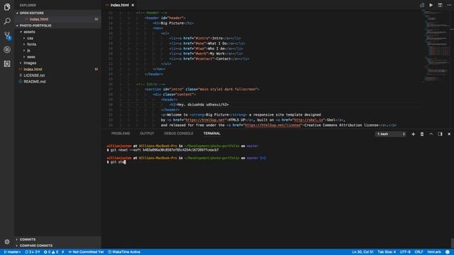Open the Manage gear menu
454x255 pixels.
tap(7, 242)
